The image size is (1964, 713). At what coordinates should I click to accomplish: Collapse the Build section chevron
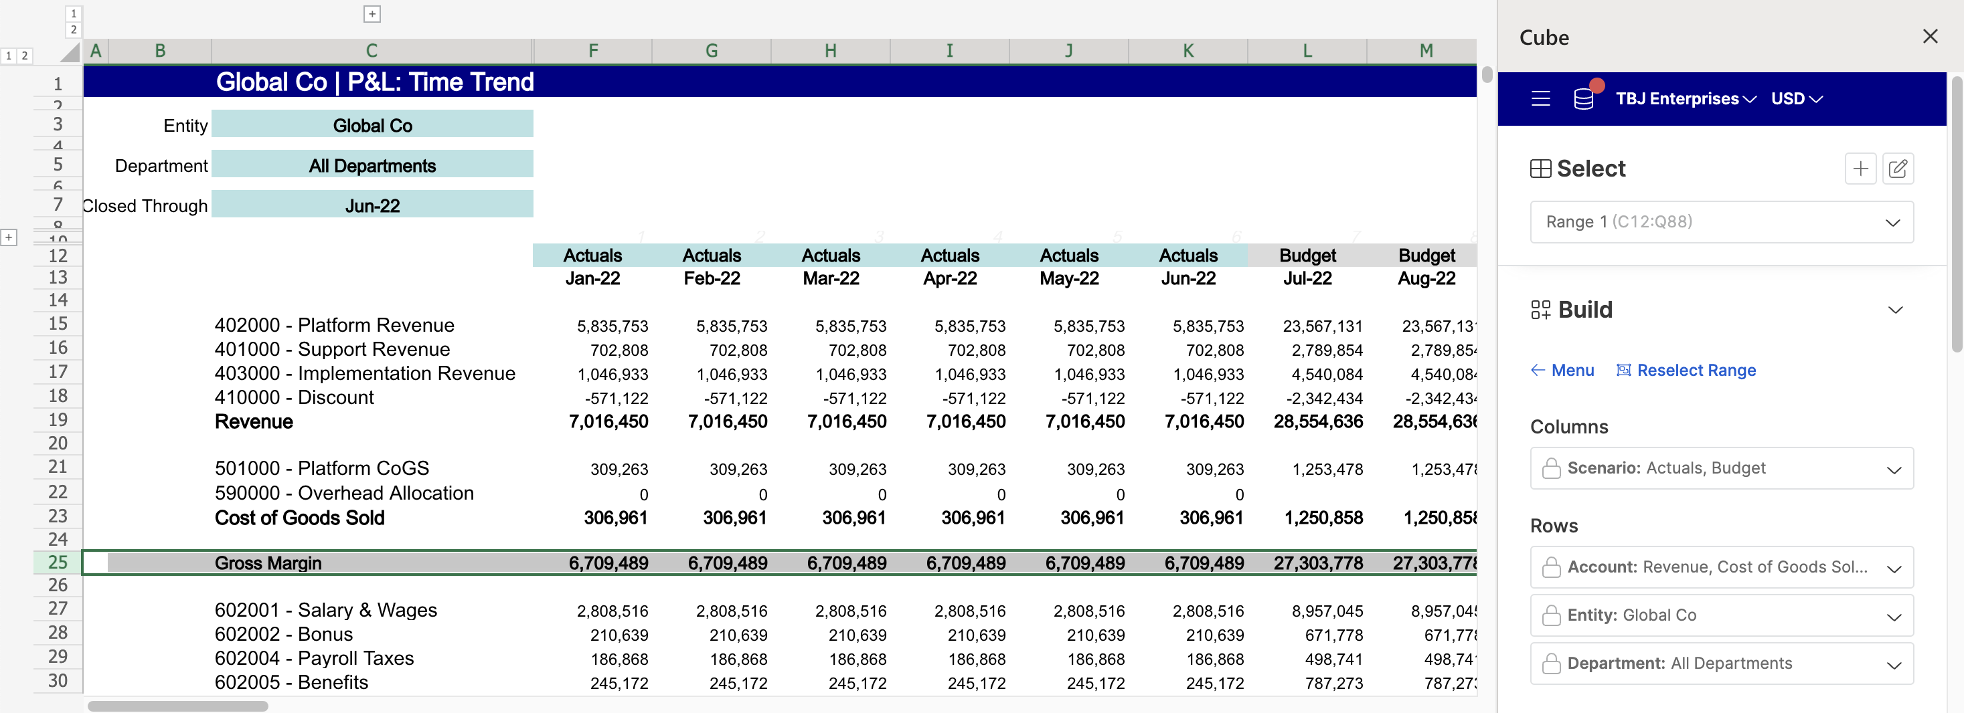(x=1894, y=309)
